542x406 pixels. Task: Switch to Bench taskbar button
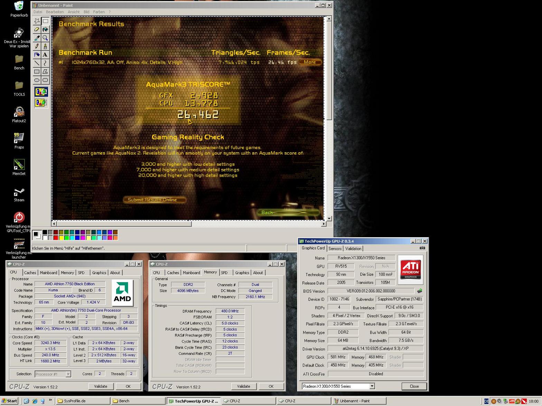(x=138, y=401)
